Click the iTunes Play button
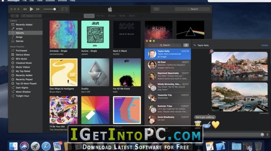 (x=31, y=9)
